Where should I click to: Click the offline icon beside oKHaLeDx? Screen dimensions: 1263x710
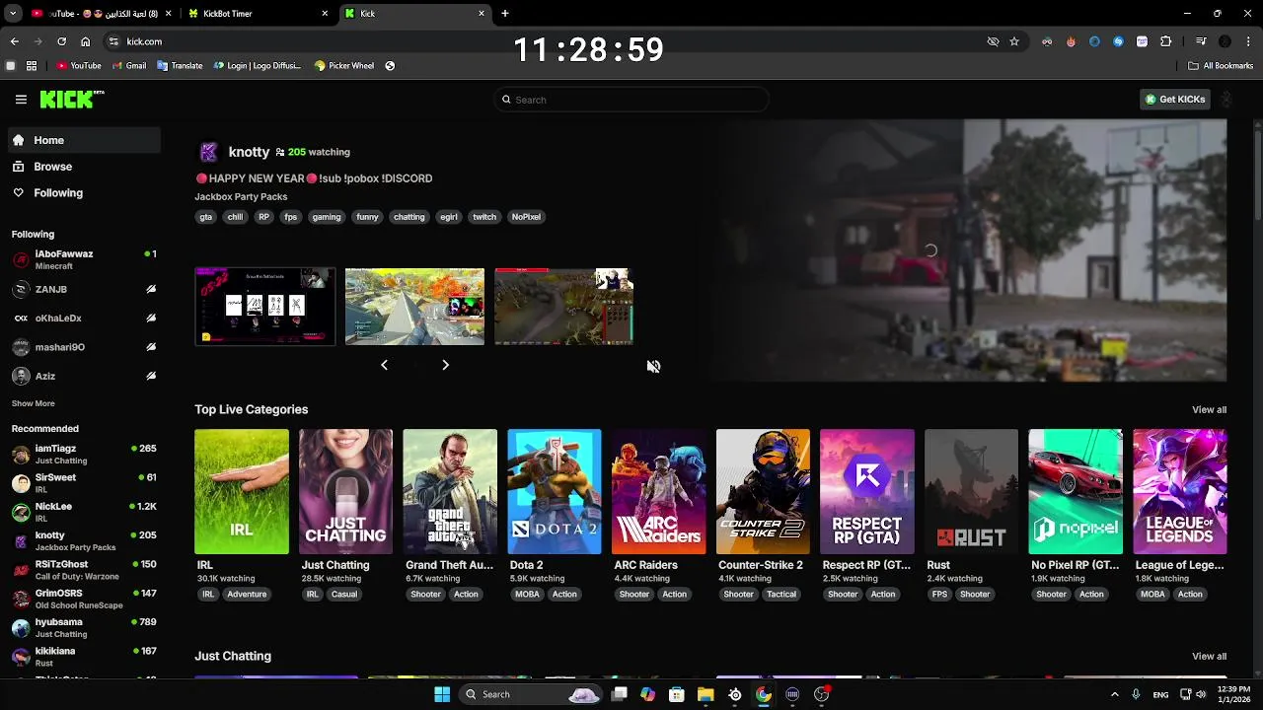pos(151,319)
